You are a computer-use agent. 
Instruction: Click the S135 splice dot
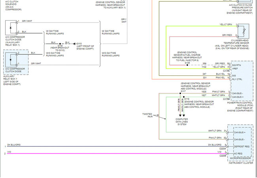[x=187, y=65]
